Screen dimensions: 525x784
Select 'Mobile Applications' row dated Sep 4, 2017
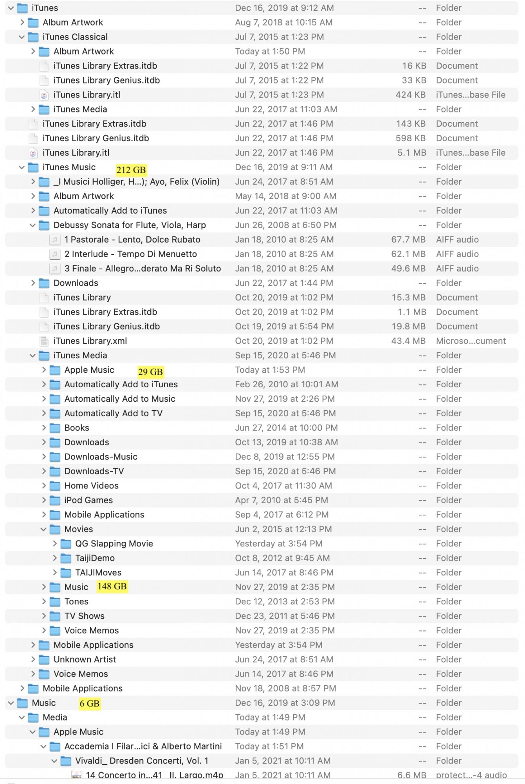tap(262, 515)
